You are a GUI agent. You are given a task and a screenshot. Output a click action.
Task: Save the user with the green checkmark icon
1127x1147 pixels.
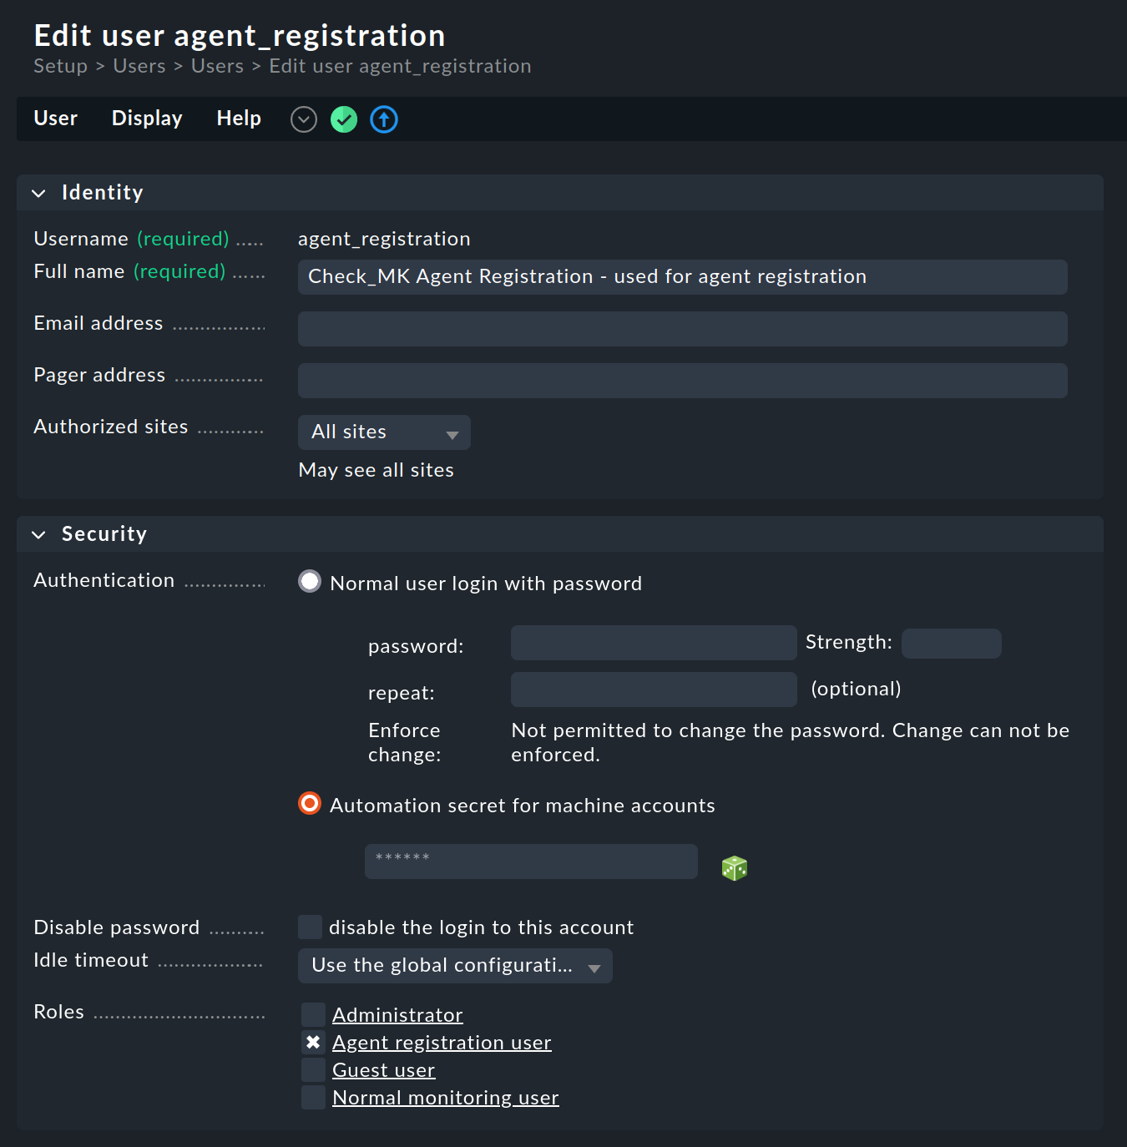pyautogui.click(x=343, y=119)
